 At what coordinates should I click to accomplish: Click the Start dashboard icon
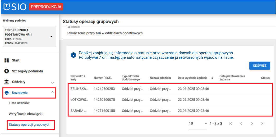click(7, 60)
